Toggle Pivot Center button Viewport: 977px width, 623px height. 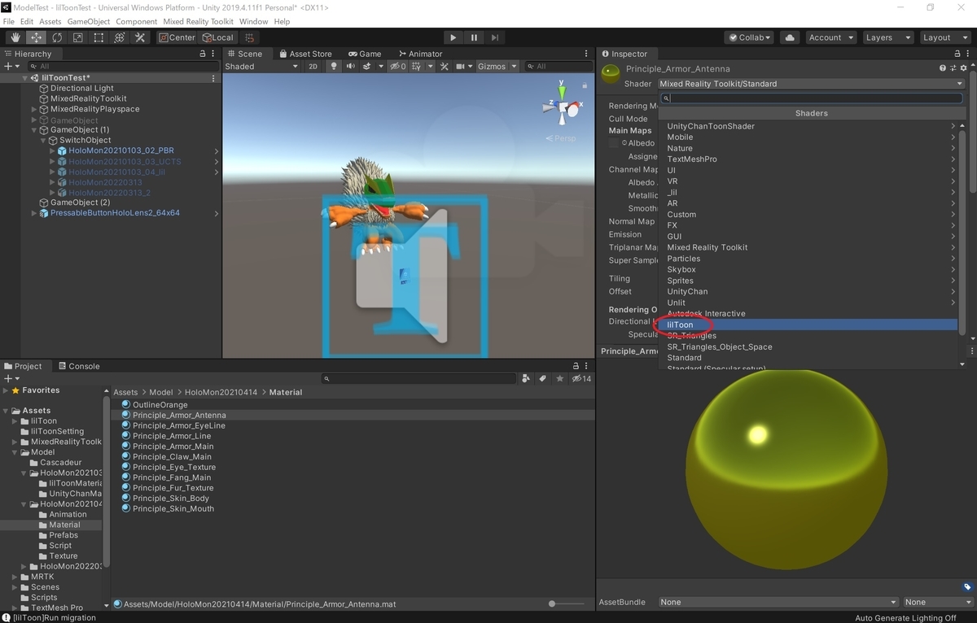coord(177,37)
